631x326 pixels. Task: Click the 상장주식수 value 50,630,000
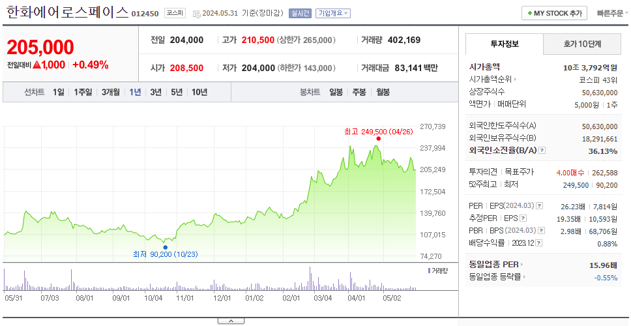tap(600, 93)
